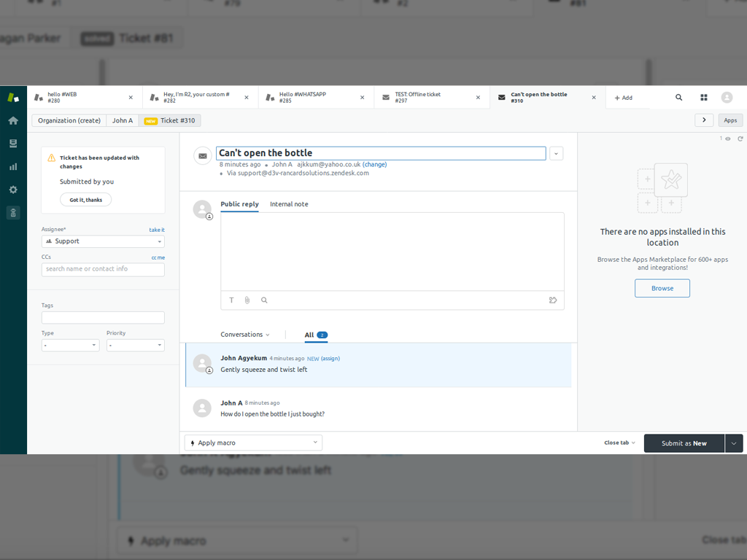The height and width of the screenshot is (560, 747).
Task: Open Admin settings gear icon
Action: tap(13, 190)
